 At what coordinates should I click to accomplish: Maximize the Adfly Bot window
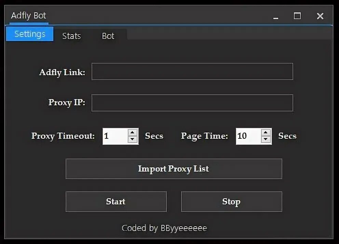coord(297,16)
